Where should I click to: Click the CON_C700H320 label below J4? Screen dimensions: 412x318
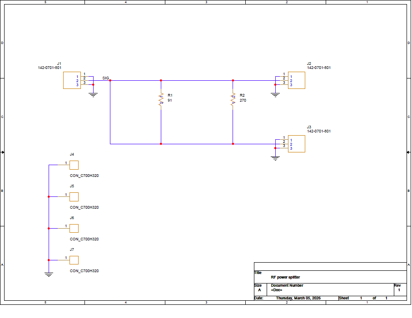coord(84,176)
